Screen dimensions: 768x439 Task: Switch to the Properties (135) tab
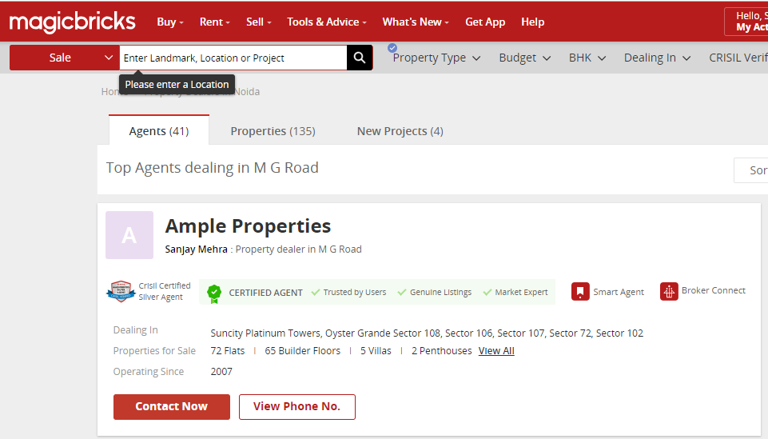(273, 131)
